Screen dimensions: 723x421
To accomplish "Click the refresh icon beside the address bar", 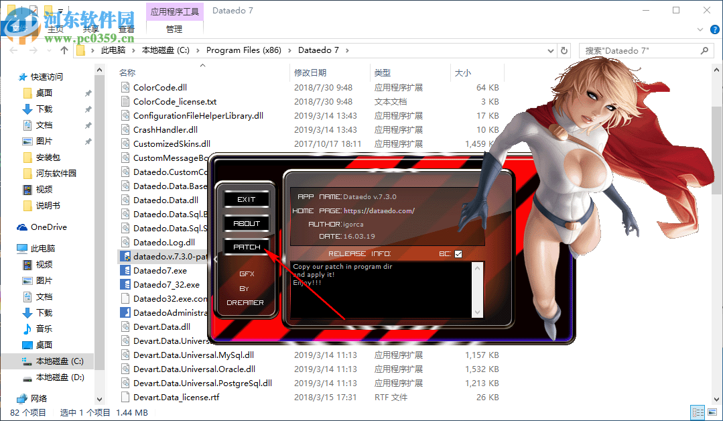I will click(564, 50).
